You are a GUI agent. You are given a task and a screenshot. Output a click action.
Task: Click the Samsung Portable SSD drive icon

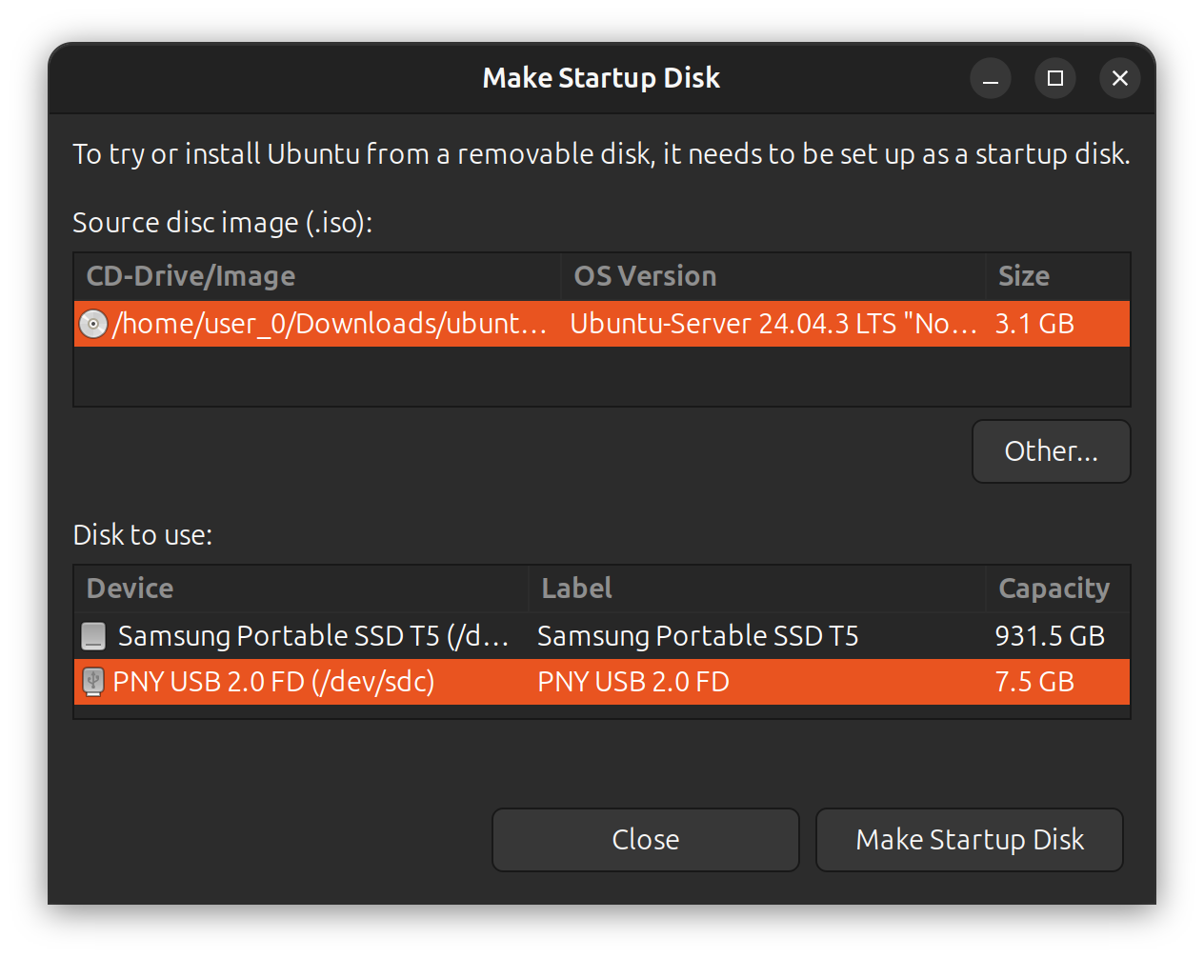click(93, 636)
